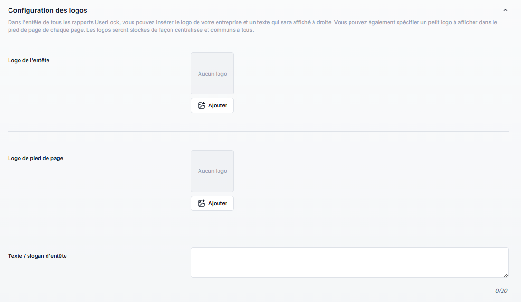The width and height of the screenshot is (521, 302).
Task: Click divider line below header logo section
Action: (258, 132)
